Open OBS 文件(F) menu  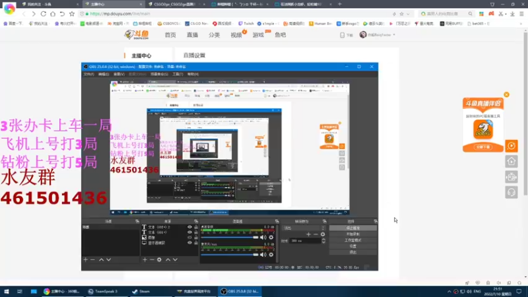[x=89, y=74]
